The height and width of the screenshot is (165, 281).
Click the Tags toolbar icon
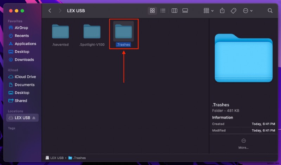click(x=233, y=11)
